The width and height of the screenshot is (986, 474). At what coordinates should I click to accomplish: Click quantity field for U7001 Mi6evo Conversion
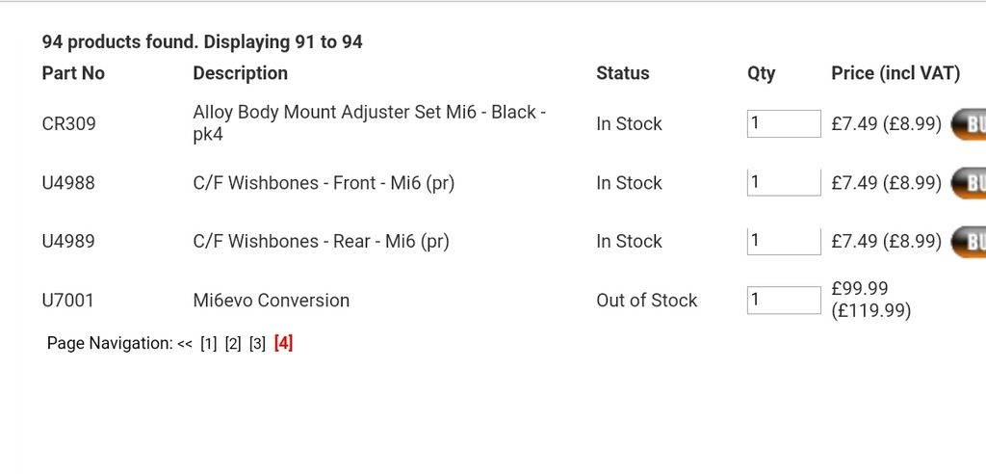click(x=783, y=300)
